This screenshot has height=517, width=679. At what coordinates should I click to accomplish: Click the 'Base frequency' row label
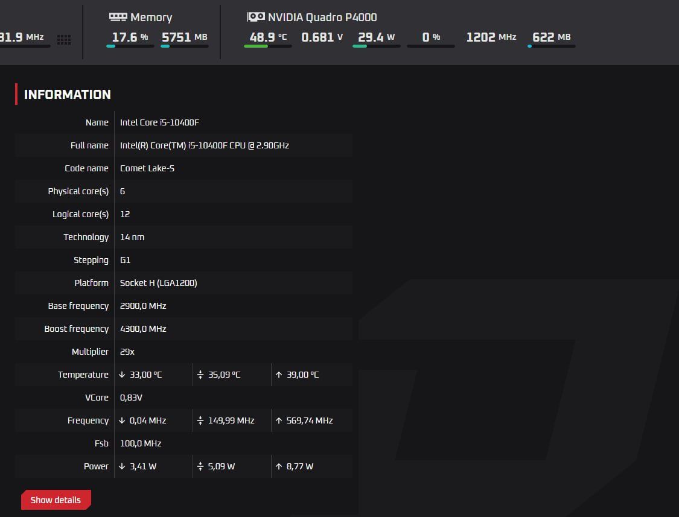[x=78, y=306]
